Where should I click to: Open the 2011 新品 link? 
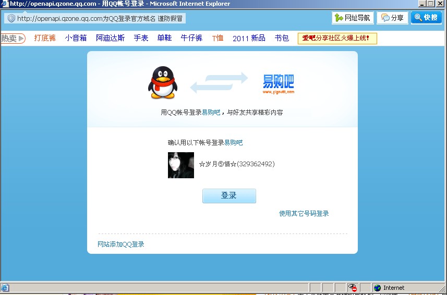(x=249, y=38)
